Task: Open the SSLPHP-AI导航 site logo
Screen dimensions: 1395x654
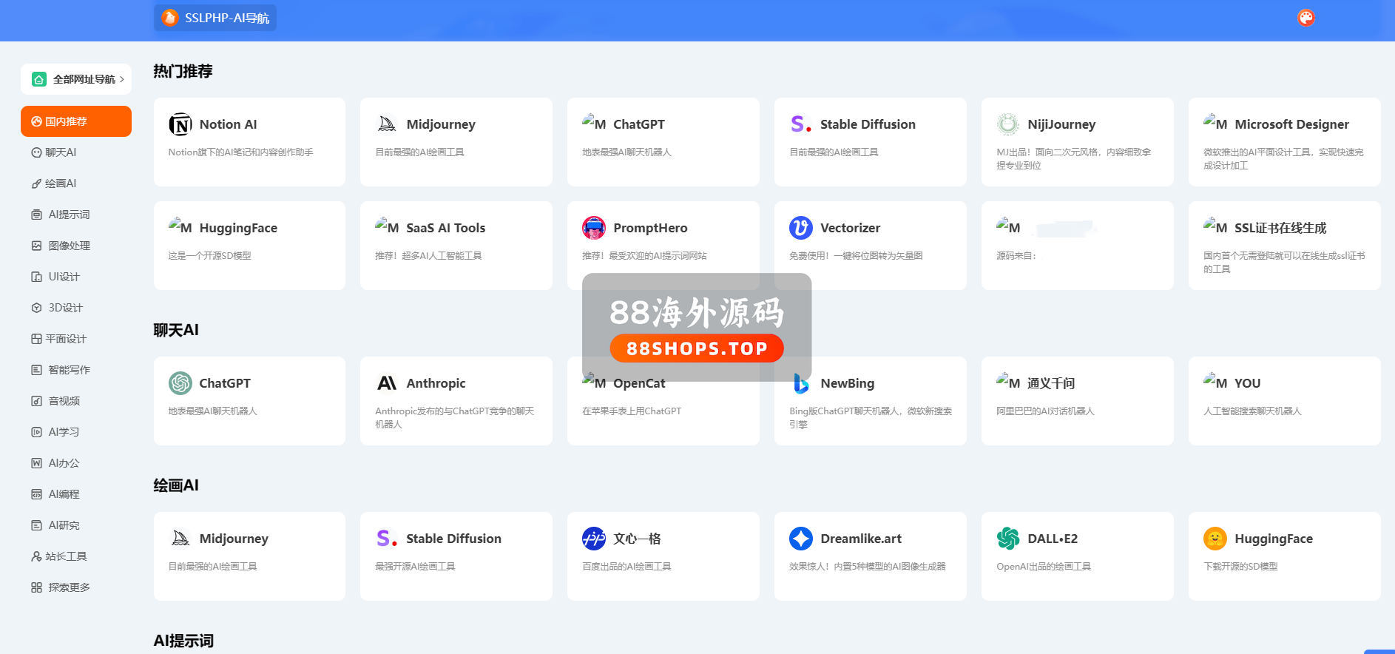Action: coord(215,18)
